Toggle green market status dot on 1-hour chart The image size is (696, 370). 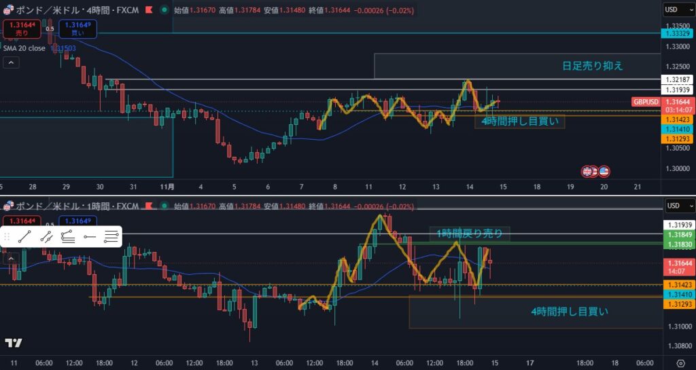click(164, 206)
